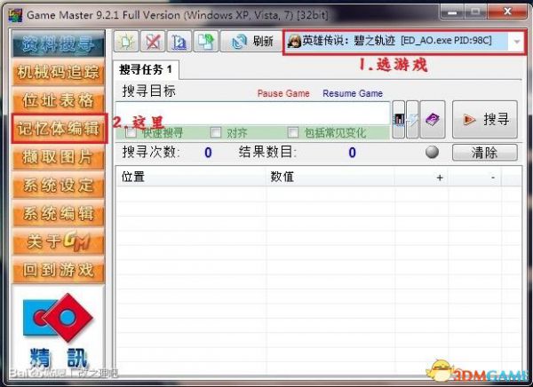Select the 搜寻任务 1 tab

click(149, 68)
